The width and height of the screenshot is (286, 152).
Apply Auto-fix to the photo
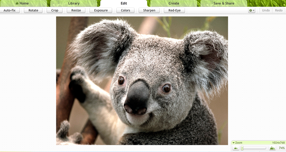pyautogui.click(x=10, y=10)
